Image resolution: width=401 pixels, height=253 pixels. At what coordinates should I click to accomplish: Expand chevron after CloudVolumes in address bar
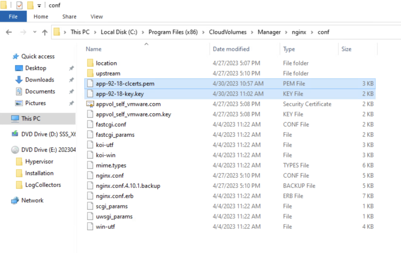(253, 32)
